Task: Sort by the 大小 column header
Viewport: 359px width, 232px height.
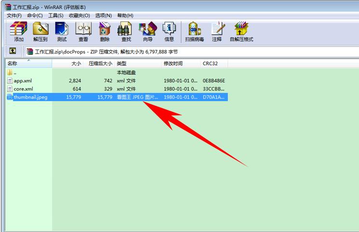Action: [67, 64]
